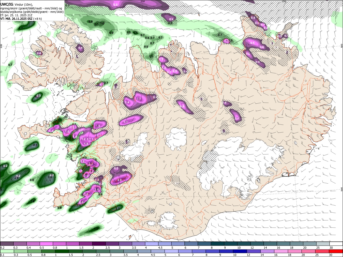This screenshot has height=257, width=343.
Task: Click the '1.9' snow value on the map
Action: tap(98, 126)
